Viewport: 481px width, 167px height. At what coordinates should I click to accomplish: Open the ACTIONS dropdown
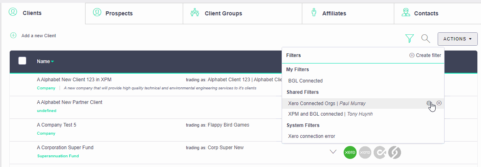point(457,39)
